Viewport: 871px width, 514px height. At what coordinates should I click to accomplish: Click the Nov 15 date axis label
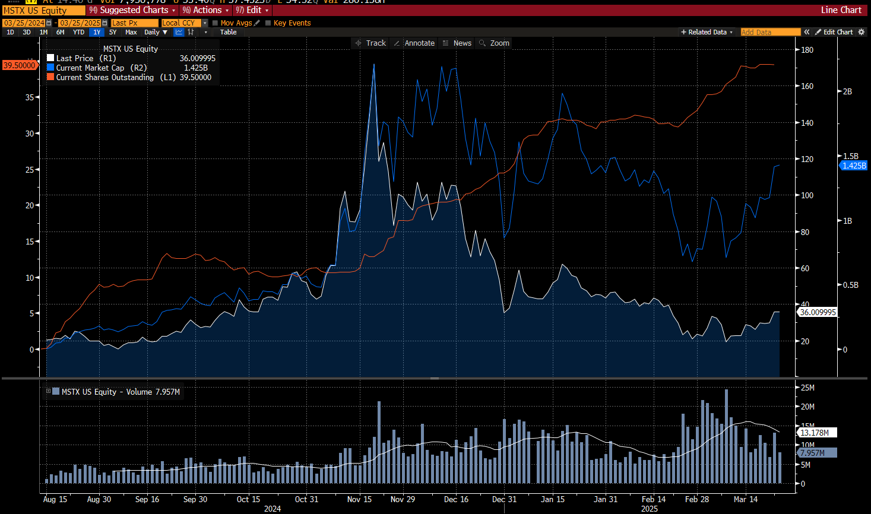click(359, 499)
